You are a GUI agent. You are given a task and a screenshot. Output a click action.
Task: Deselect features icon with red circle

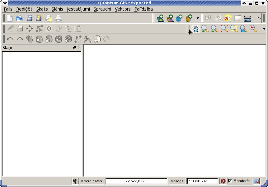click(228, 18)
